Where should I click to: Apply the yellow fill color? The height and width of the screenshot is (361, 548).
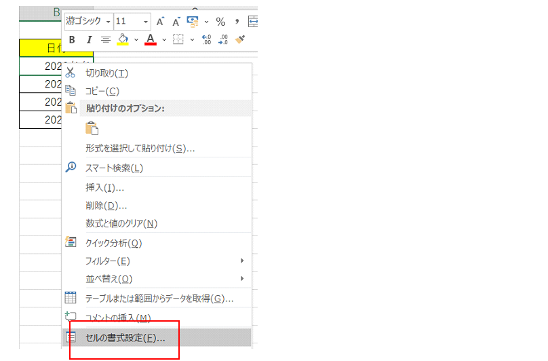pyautogui.click(x=123, y=40)
